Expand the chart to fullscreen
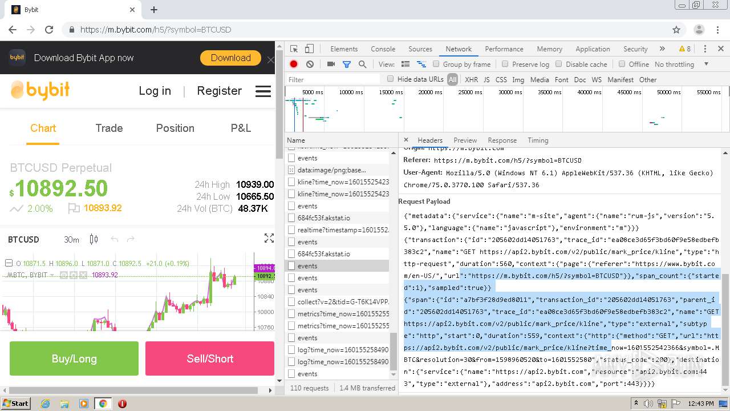730x411 pixels. pos(269,239)
